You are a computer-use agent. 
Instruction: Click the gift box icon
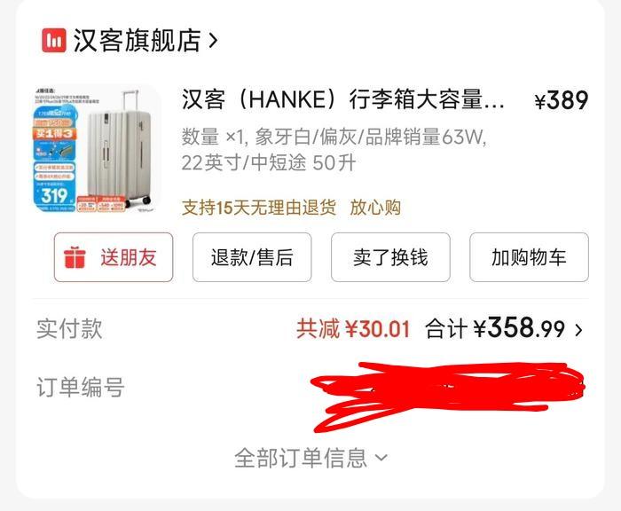75,257
